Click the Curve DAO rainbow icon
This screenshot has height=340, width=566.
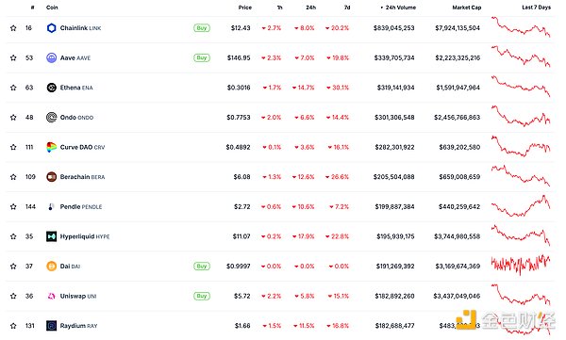[51, 147]
